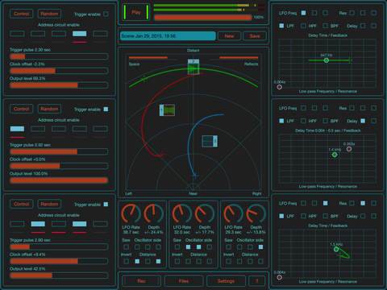Image resolution: width=387 pixels, height=290 pixels.
Task: Click the 17.7% Depth knob
Action: pyautogui.click(x=205, y=213)
